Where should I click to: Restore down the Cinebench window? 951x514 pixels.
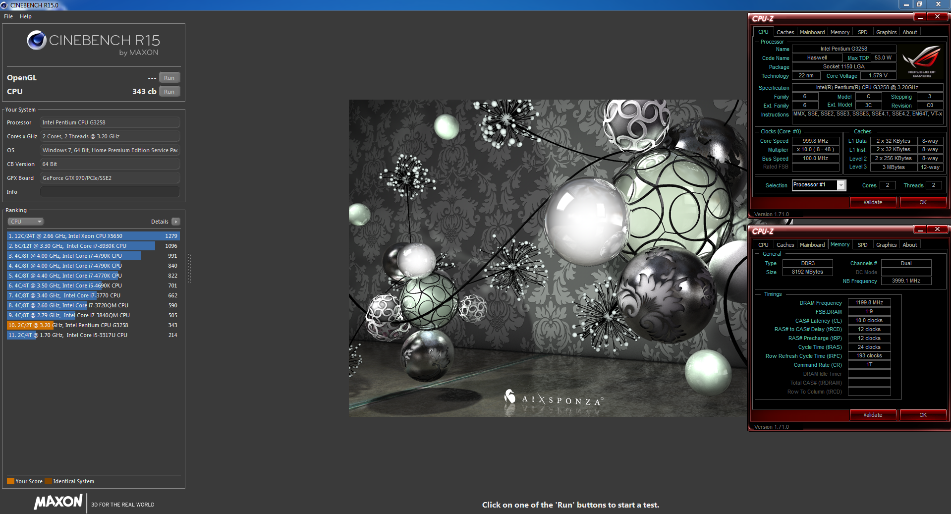919,4
